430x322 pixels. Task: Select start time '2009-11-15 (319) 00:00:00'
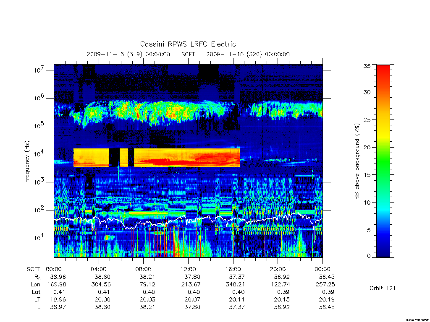point(128,54)
